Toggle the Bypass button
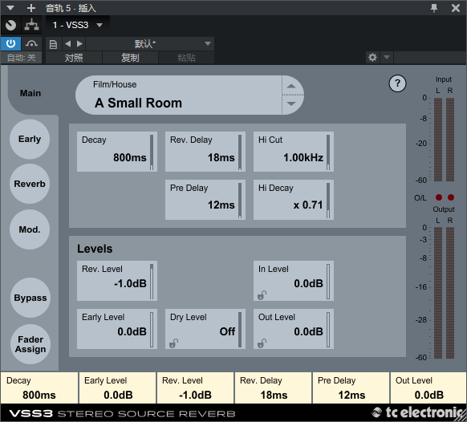Viewport: 467px width, 422px height. pos(30,298)
